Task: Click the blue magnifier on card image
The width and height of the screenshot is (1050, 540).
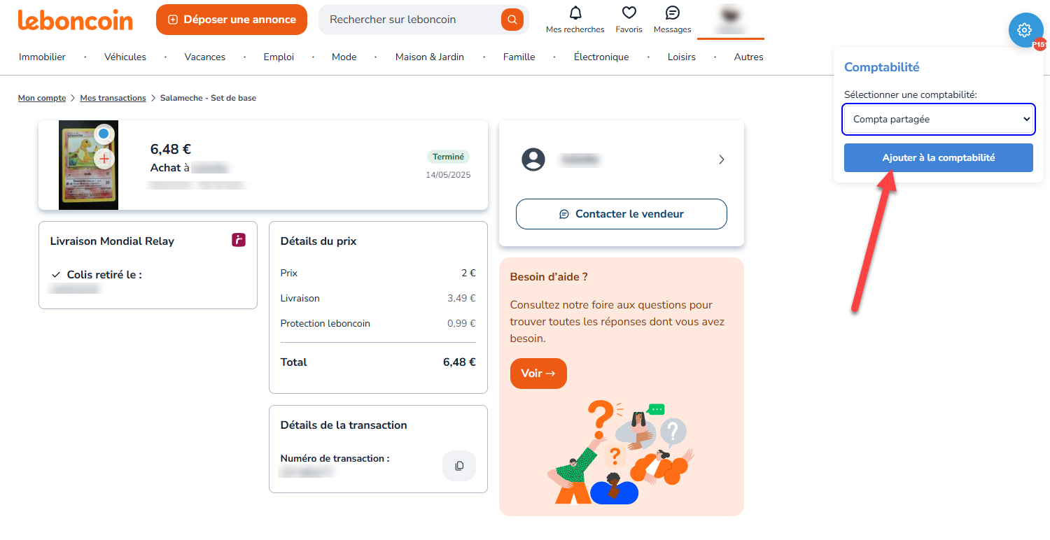Action: tap(104, 134)
